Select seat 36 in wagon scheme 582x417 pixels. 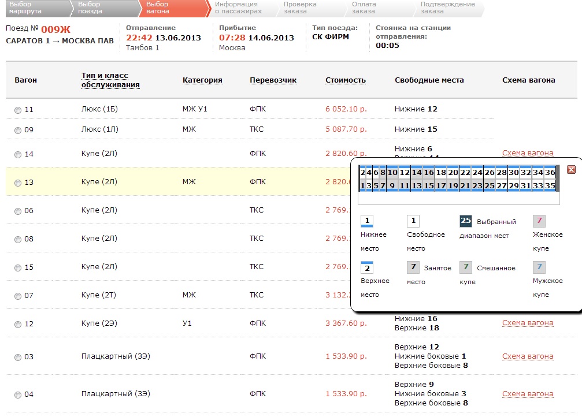(550, 173)
